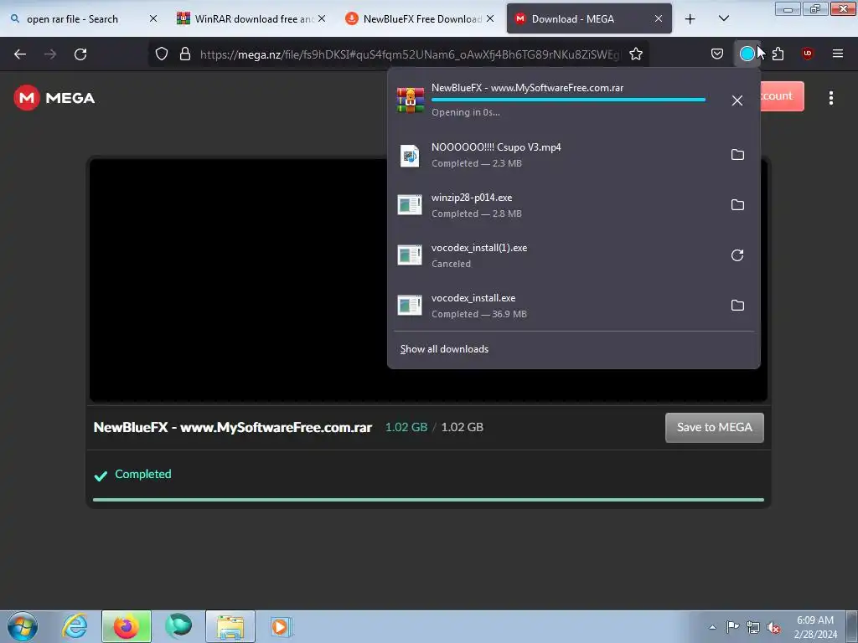The height and width of the screenshot is (643, 858).
Task: Click the taskbar clock showing 6:09 AM
Action: point(815,626)
